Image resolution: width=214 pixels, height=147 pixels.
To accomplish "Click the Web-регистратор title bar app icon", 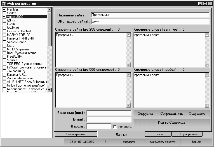I will tap(4, 4).
